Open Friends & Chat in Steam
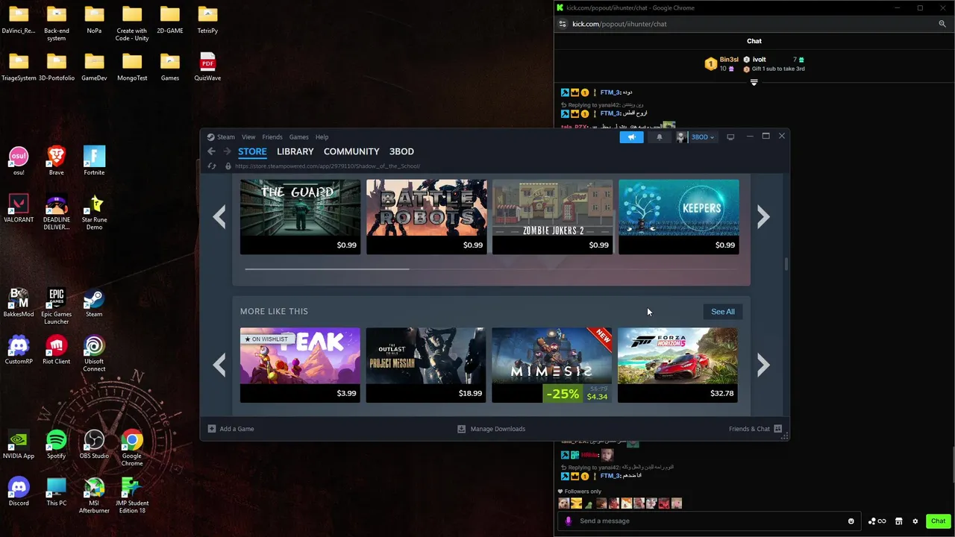 click(x=755, y=429)
